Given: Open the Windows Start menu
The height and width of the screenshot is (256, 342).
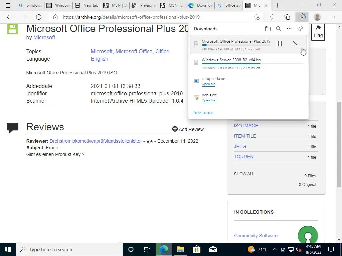Looking at the screenshot, I should pos(8,249).
